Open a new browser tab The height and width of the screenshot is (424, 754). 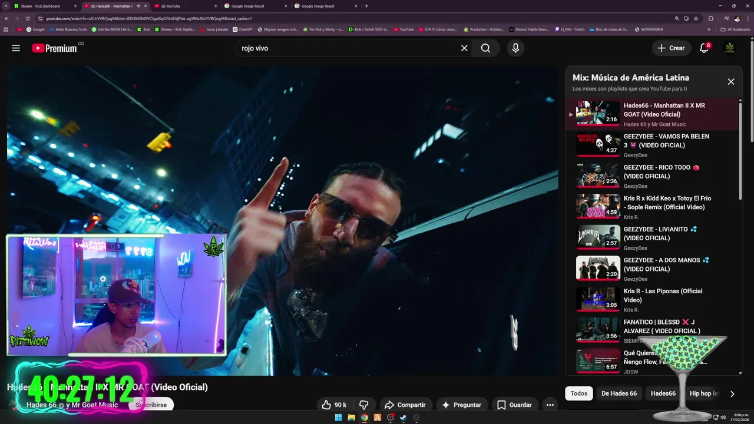[x=366, y=6]
